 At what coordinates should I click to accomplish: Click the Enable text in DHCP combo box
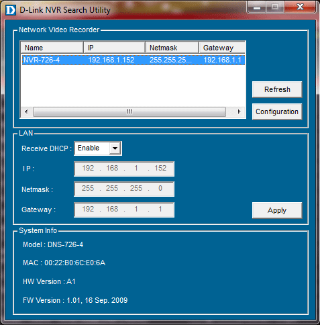tap(89, 148)
